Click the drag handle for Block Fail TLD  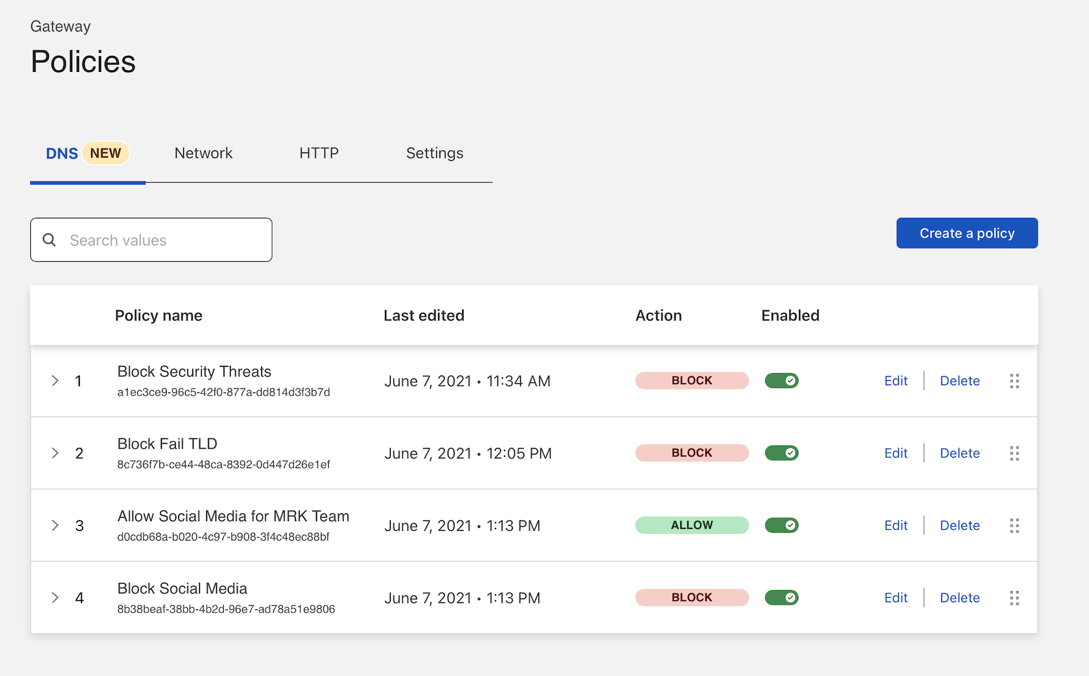1014,453
